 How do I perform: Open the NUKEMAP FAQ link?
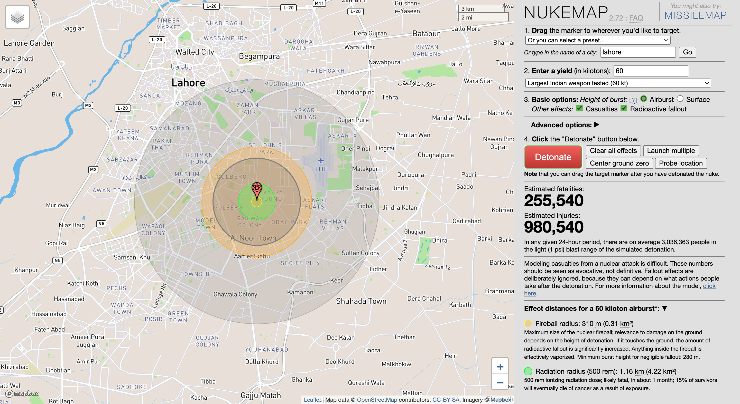click(636, 18)
